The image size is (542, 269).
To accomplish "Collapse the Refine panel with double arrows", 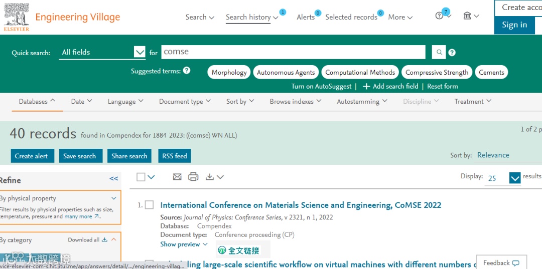I will point(114,178).
